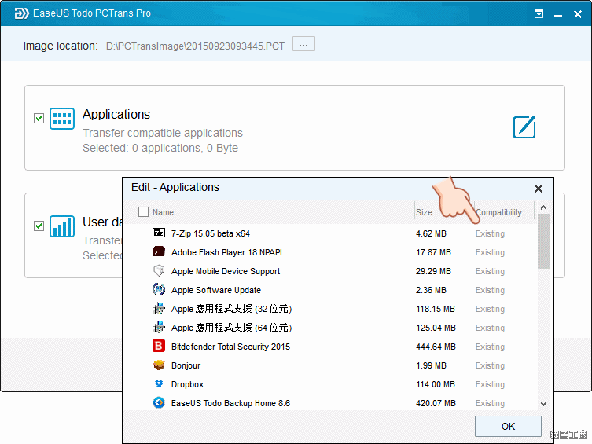Screen dimensions: 592x444
Task: Click the 420.07 MB size value
Action: coord(436,403)
